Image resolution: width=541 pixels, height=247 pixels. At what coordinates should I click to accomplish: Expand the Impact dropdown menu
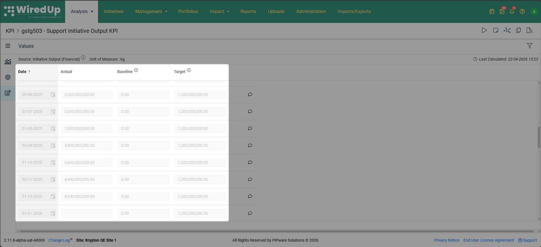coord(220,12)
